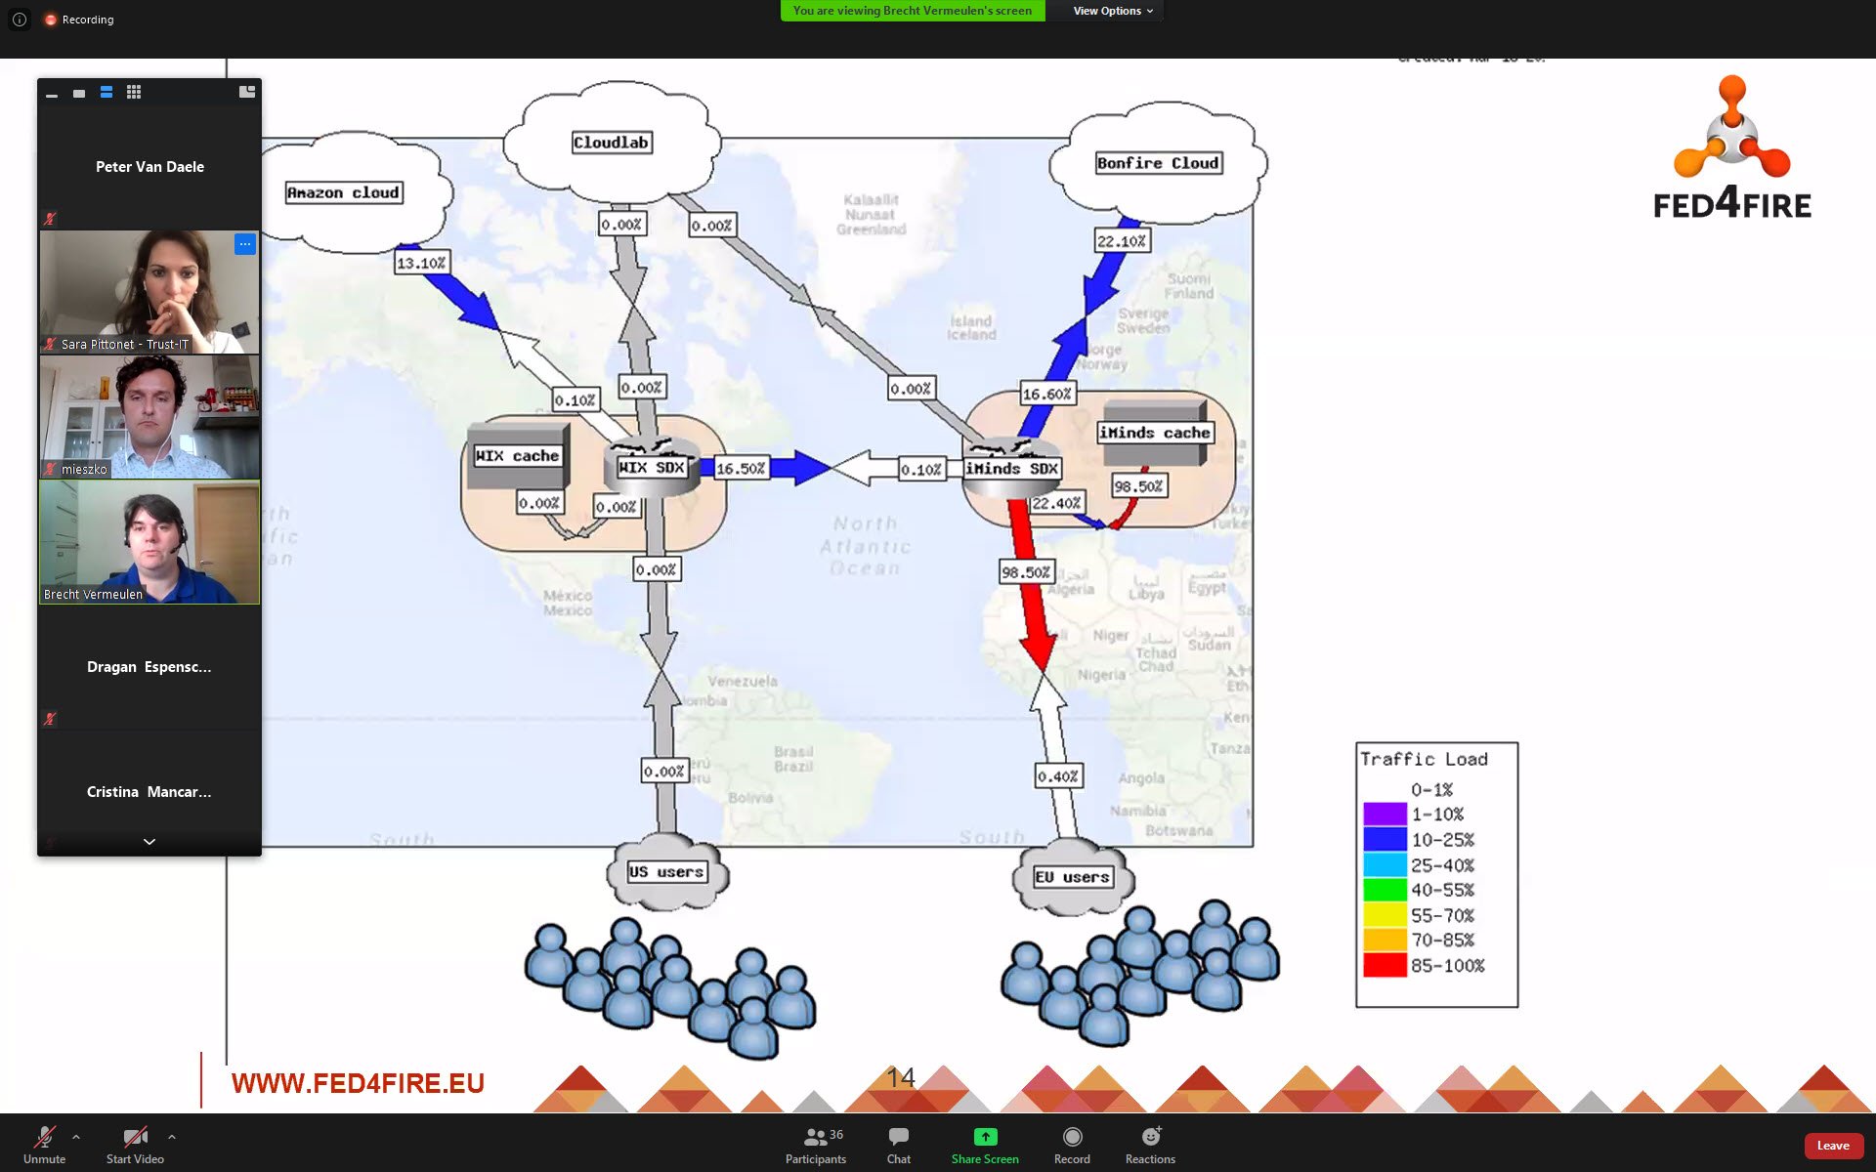
Task: Select Brecht Vermeulen video thumbnail
Action: point(149,542)
